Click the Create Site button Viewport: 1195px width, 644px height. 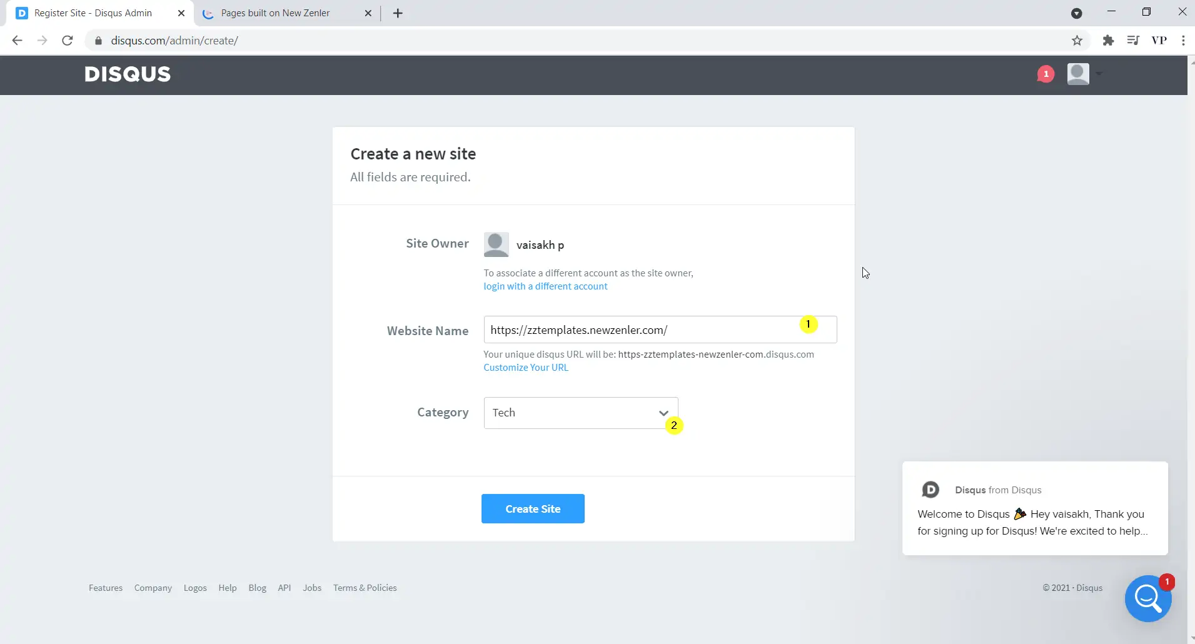532,508
